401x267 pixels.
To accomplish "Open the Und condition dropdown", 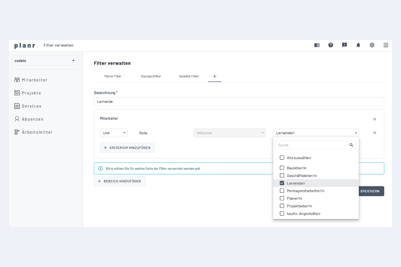I will tap(114, 132).
